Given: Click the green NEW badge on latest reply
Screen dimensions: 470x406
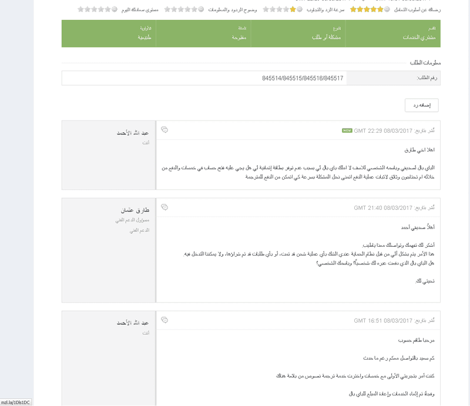Looking at the screenshot, I should [x=347, y=130].
